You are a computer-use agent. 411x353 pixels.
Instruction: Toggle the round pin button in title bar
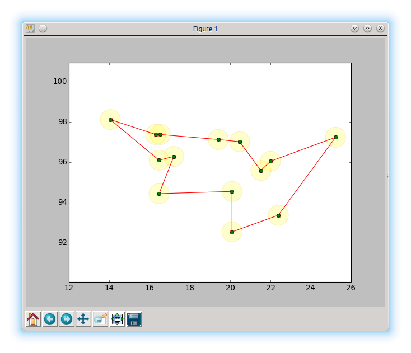[x=43, y=29]
